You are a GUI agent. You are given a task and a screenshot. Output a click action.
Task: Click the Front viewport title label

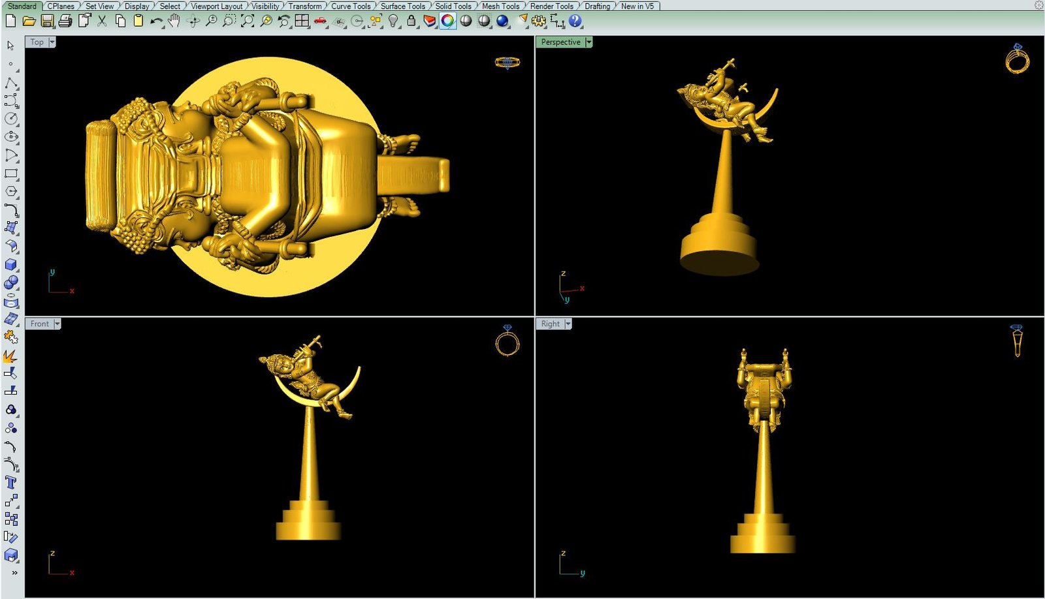[x=39, y=324]
